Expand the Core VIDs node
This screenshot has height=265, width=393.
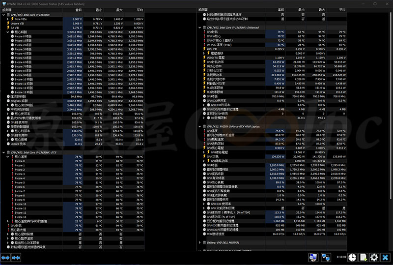(8, 19)
